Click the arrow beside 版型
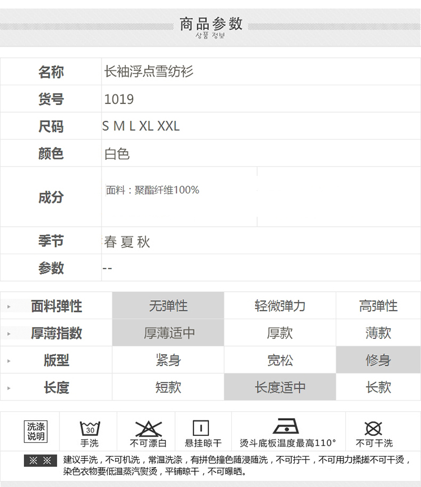Viewport: 421px width, 487px height. tap(9, 361)
